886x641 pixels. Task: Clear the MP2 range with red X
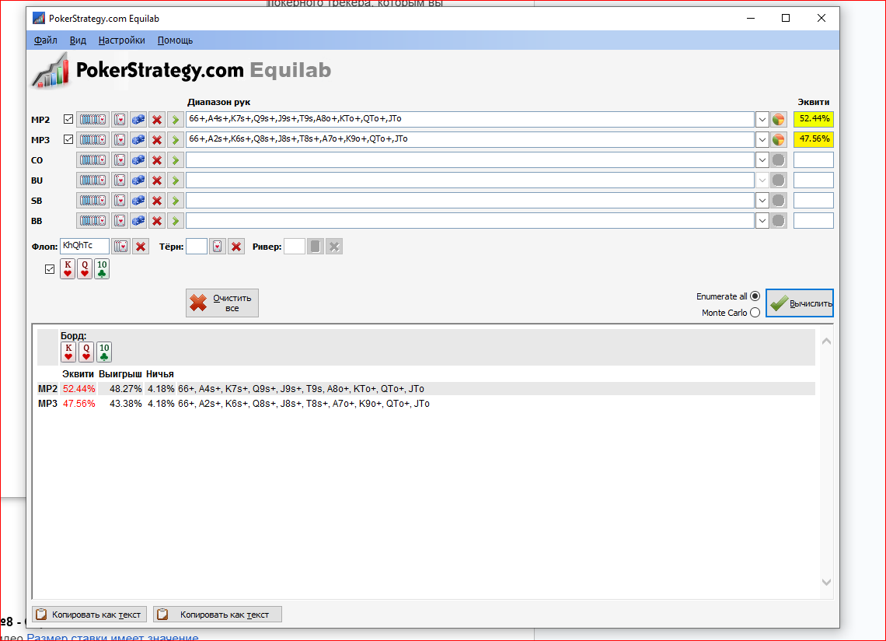(157, 119)
